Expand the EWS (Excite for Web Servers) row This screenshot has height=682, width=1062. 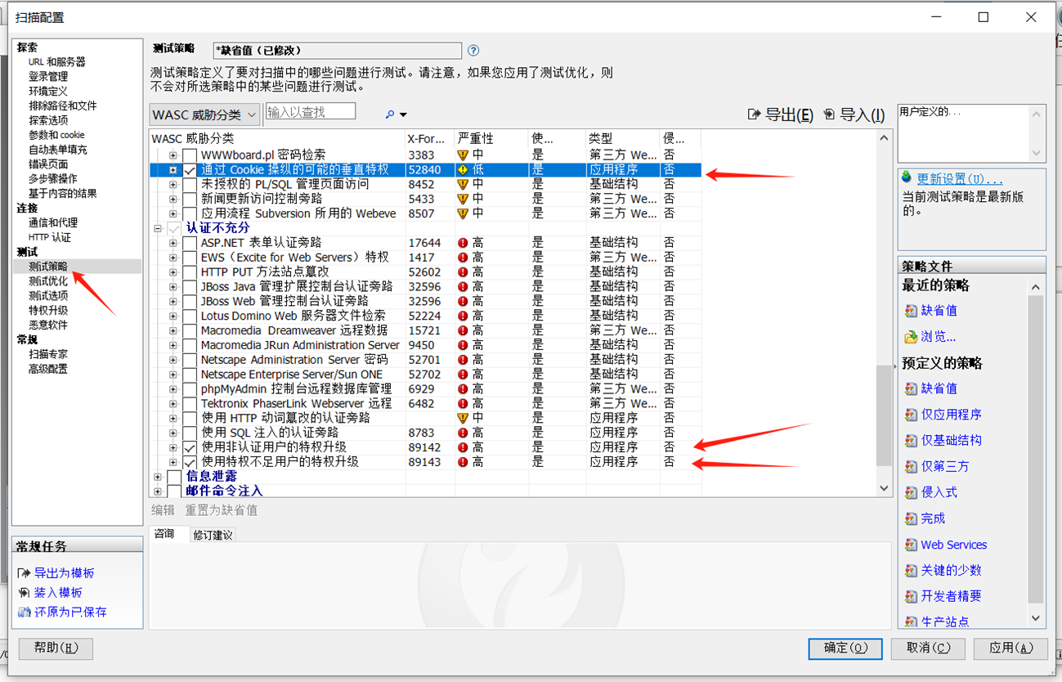click(x=173, y=258)
